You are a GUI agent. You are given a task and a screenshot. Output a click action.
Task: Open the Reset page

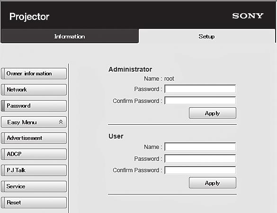click(x=34, y=203)
